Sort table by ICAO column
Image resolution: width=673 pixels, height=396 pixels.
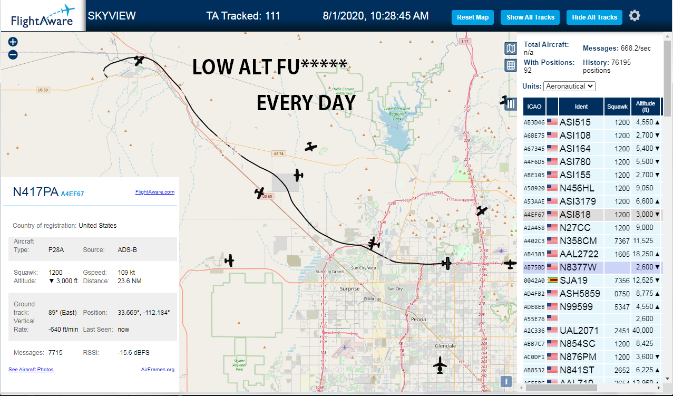pyautogui.click(x=534, y=107)
